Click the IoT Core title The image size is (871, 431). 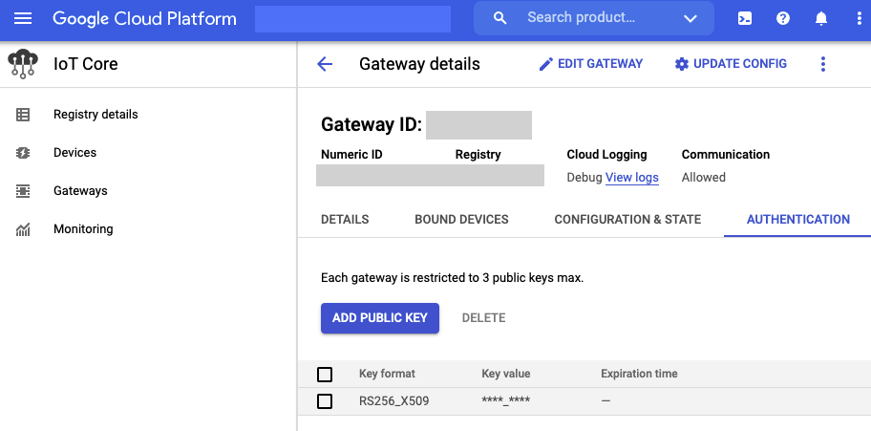[86, 64]
